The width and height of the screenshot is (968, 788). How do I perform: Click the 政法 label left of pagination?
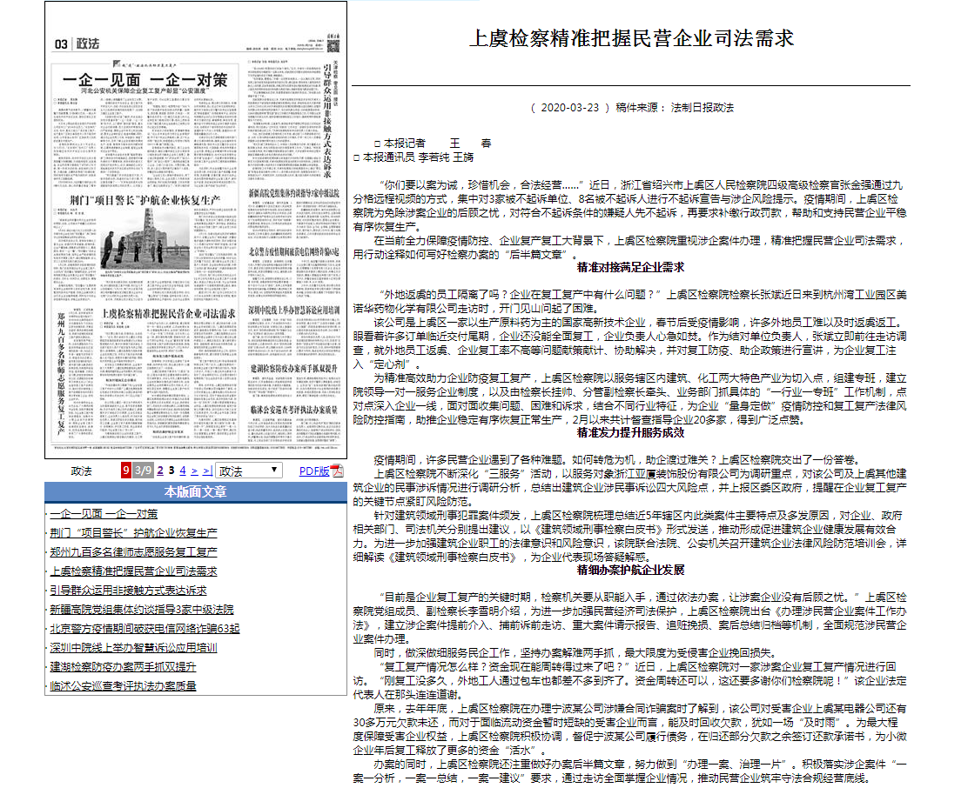coord(81,471)
